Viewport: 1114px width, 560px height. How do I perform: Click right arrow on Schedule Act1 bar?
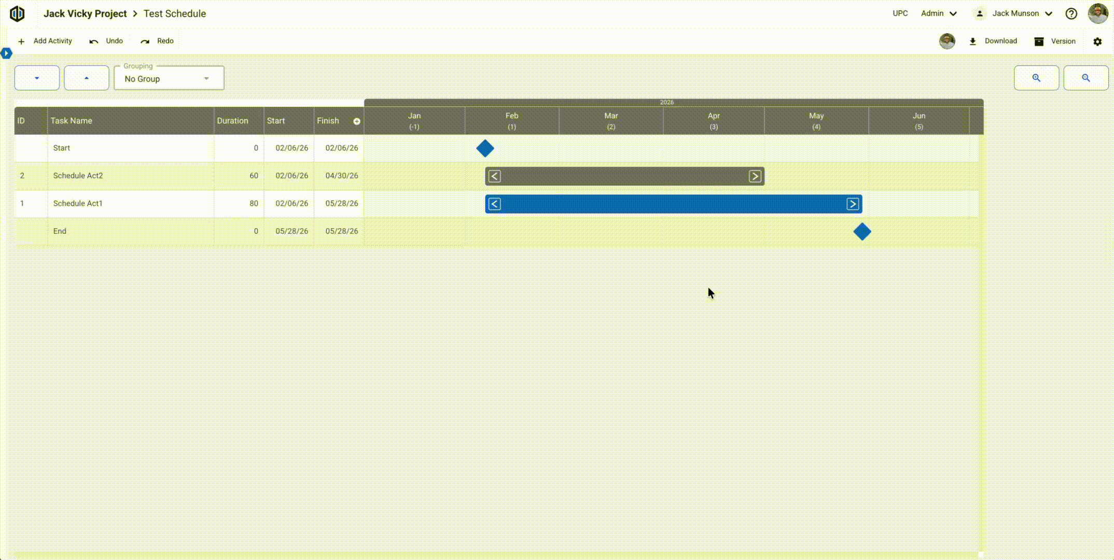[x=853, y=204]
